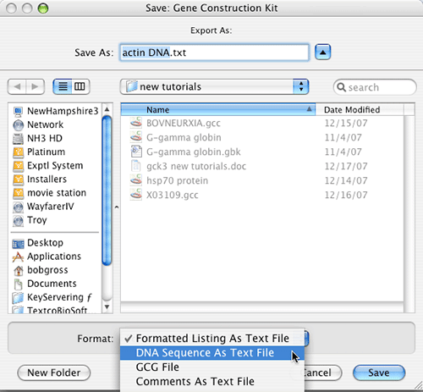Select the BOVNEURXIA.gcc file icon
Screen dimensions: 423x392
(136, 123)
